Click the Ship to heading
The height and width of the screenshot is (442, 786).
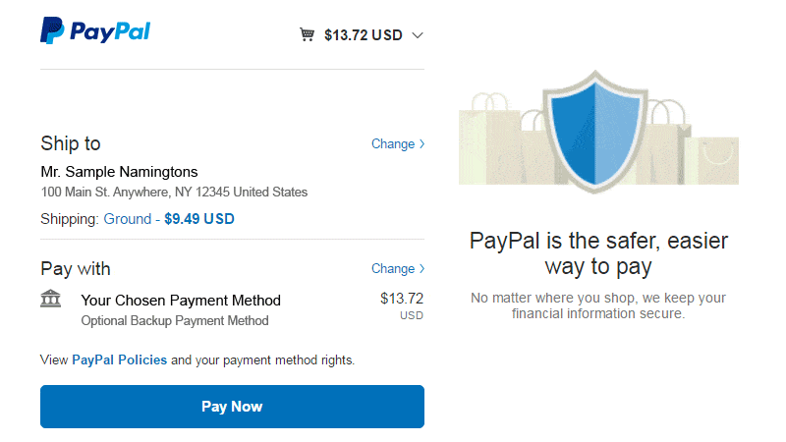[x=71, y=143]
